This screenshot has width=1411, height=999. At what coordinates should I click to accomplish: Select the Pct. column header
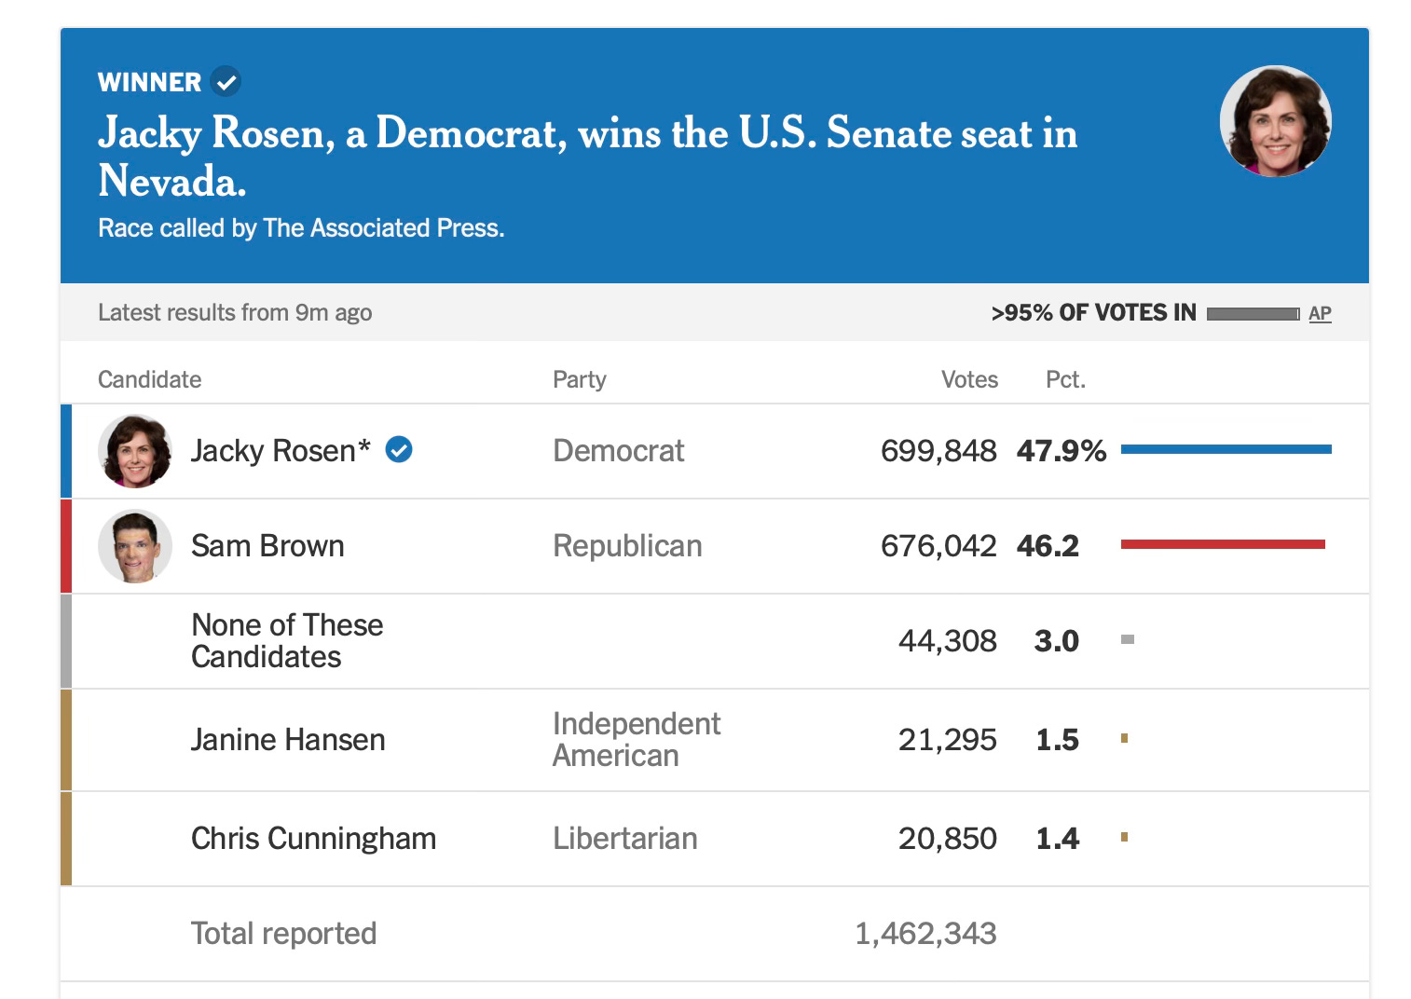point(1065,379)
